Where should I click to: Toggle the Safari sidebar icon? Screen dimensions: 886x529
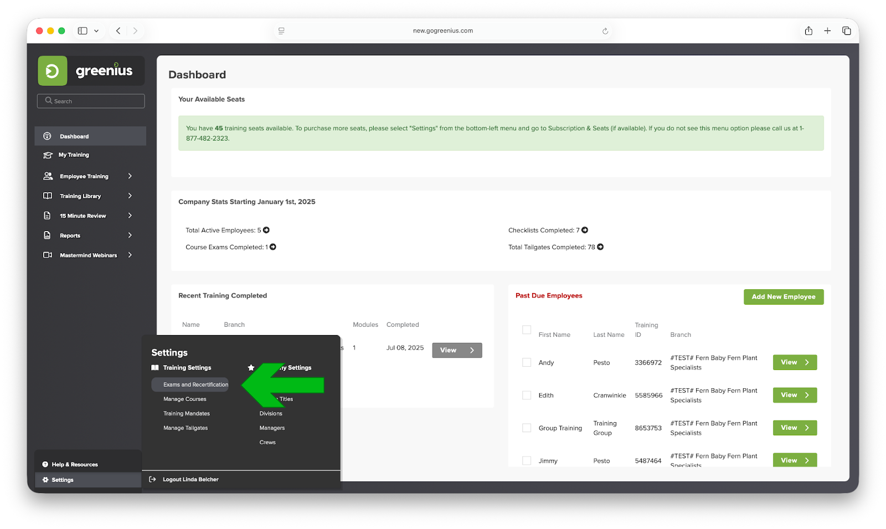tap(83, 31)
